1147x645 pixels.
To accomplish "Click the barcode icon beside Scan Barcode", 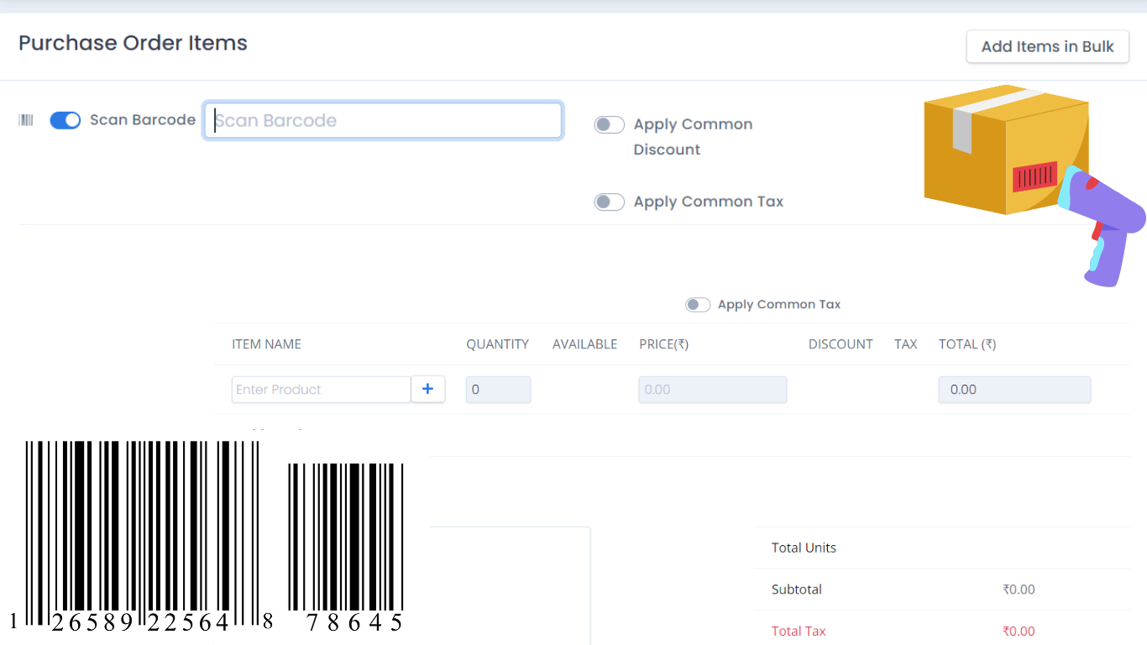I will click(x=25, y=120).
